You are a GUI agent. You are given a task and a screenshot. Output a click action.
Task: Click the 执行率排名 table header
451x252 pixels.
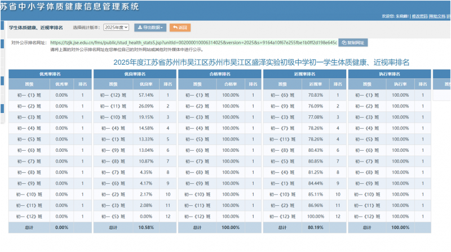(389, 74)
